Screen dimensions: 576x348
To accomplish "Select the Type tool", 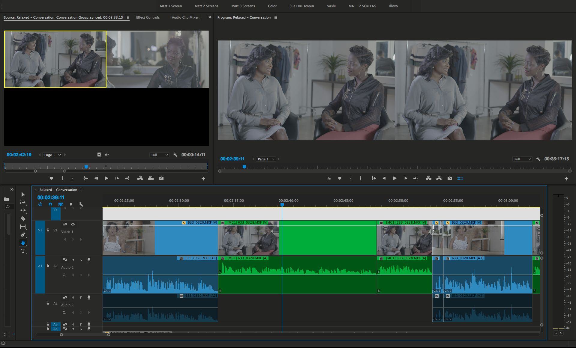I will click(x=23, y=251).
